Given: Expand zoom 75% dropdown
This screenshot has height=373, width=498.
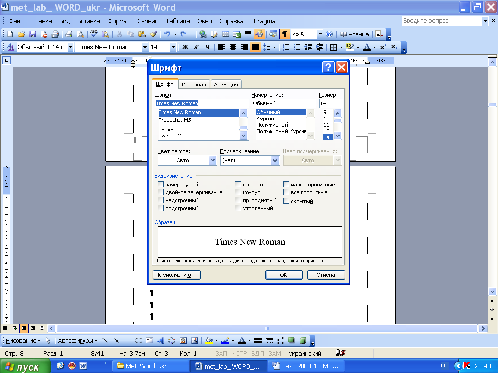Looking at the screenshot, I should [320, 34].
